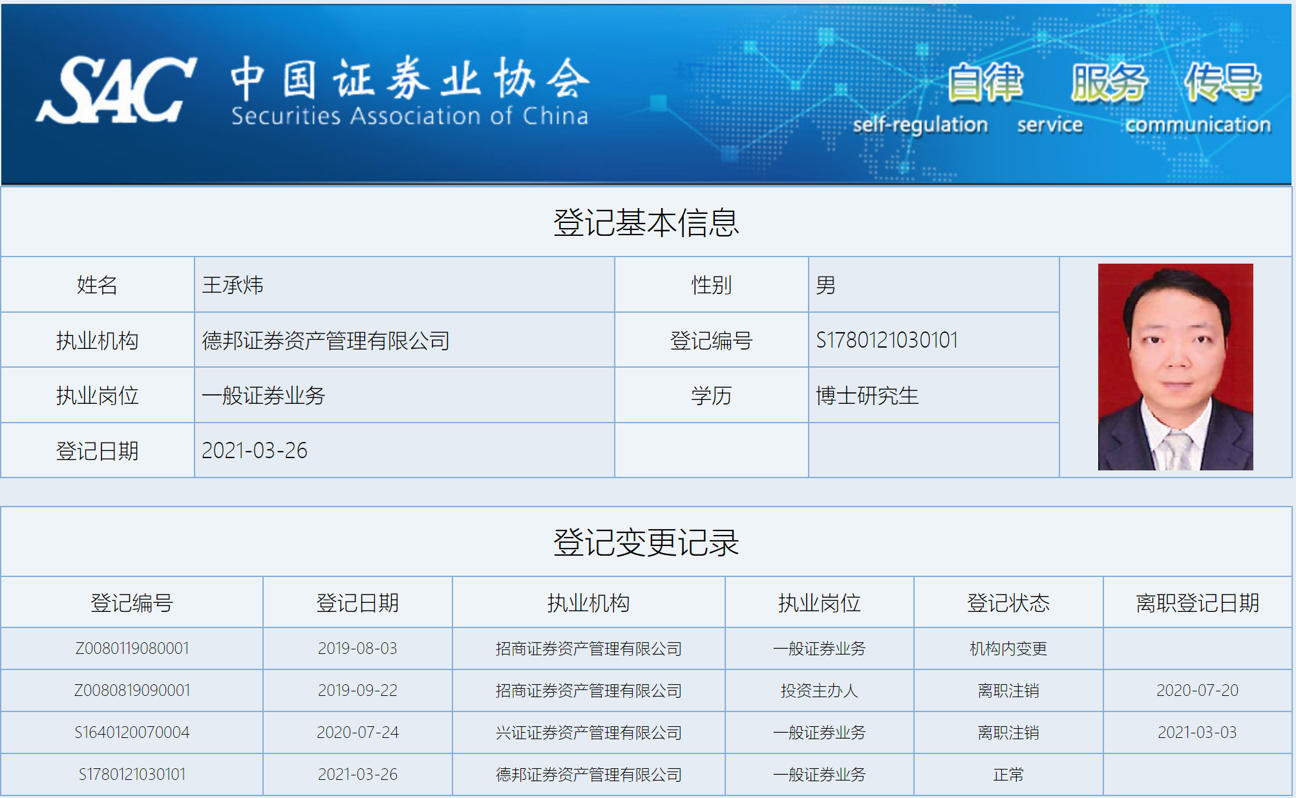Click the 登记基本信息 section heading

(x=646, y=223)
